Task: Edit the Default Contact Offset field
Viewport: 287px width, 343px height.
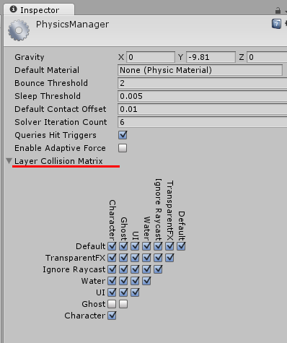Action: pos(202,109)
